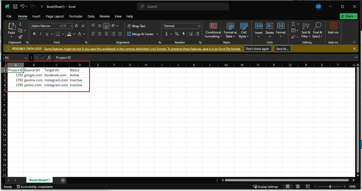
Task: Toggle Bold formatting
Action: [x=34, y=34]
